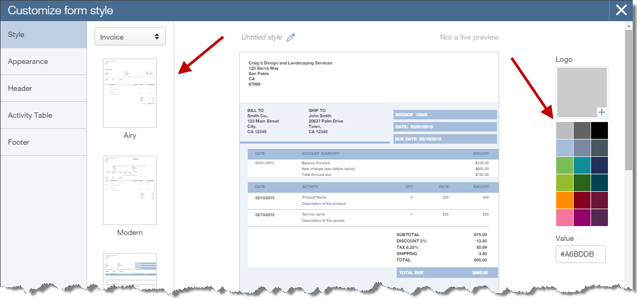Go to the Activity Table tab

pos(43,115)
